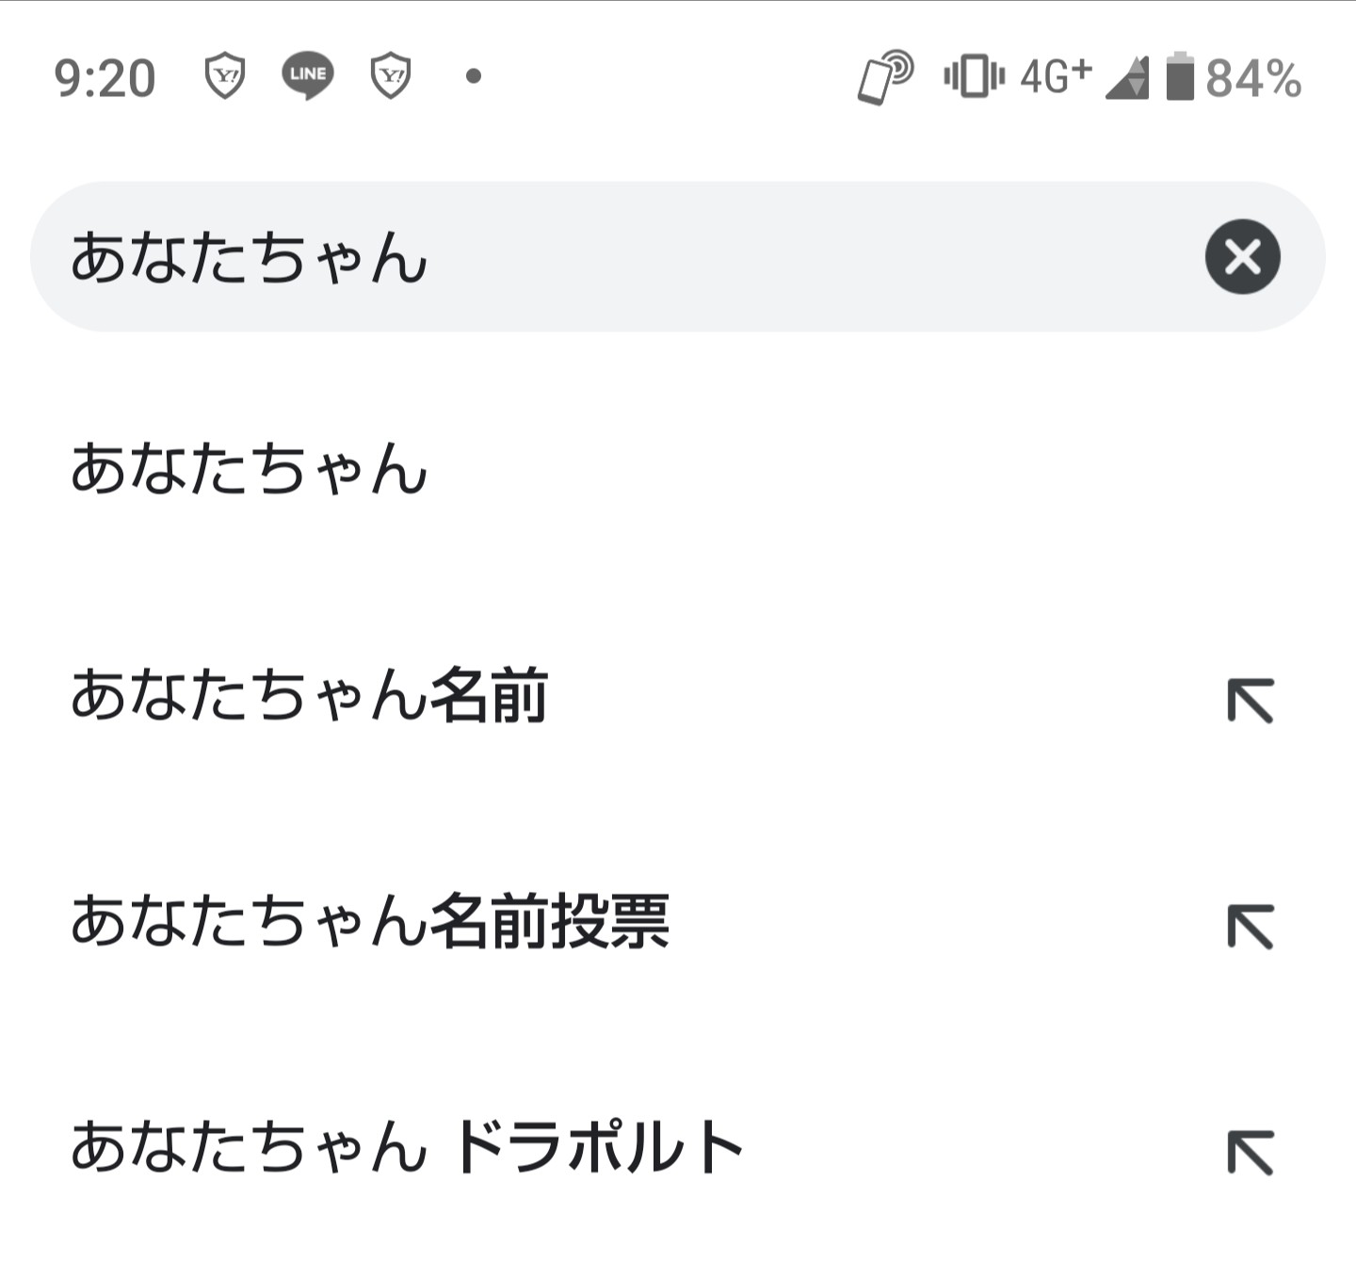Tap the 84% battery percentage text
Screen dimensions: 1356x1262
click(x=1253, y=78)
